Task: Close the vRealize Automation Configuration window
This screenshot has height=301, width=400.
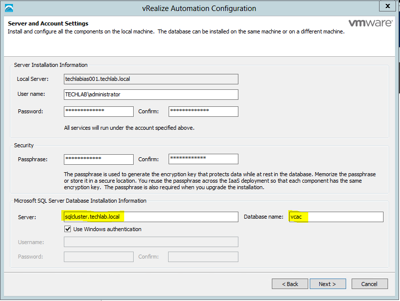Action: click(388, 6)
